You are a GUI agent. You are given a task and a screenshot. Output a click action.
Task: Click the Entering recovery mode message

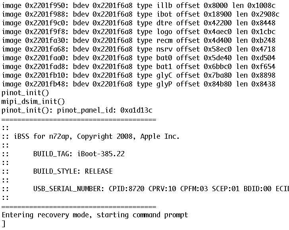tap(95, 215)
